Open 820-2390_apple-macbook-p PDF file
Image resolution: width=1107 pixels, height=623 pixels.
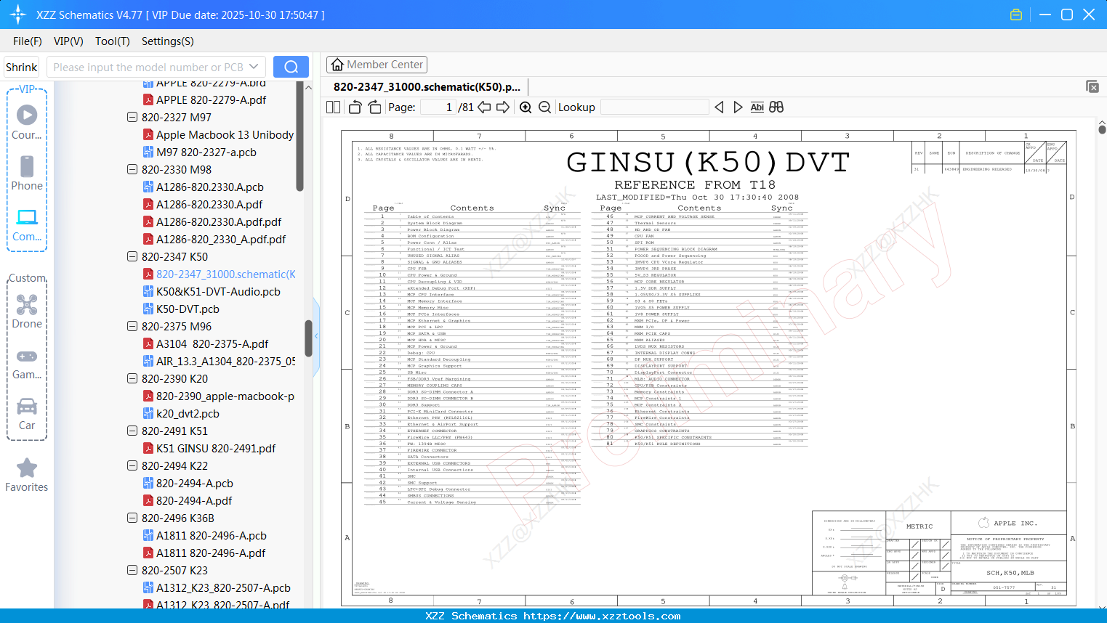tap(225, 396)
